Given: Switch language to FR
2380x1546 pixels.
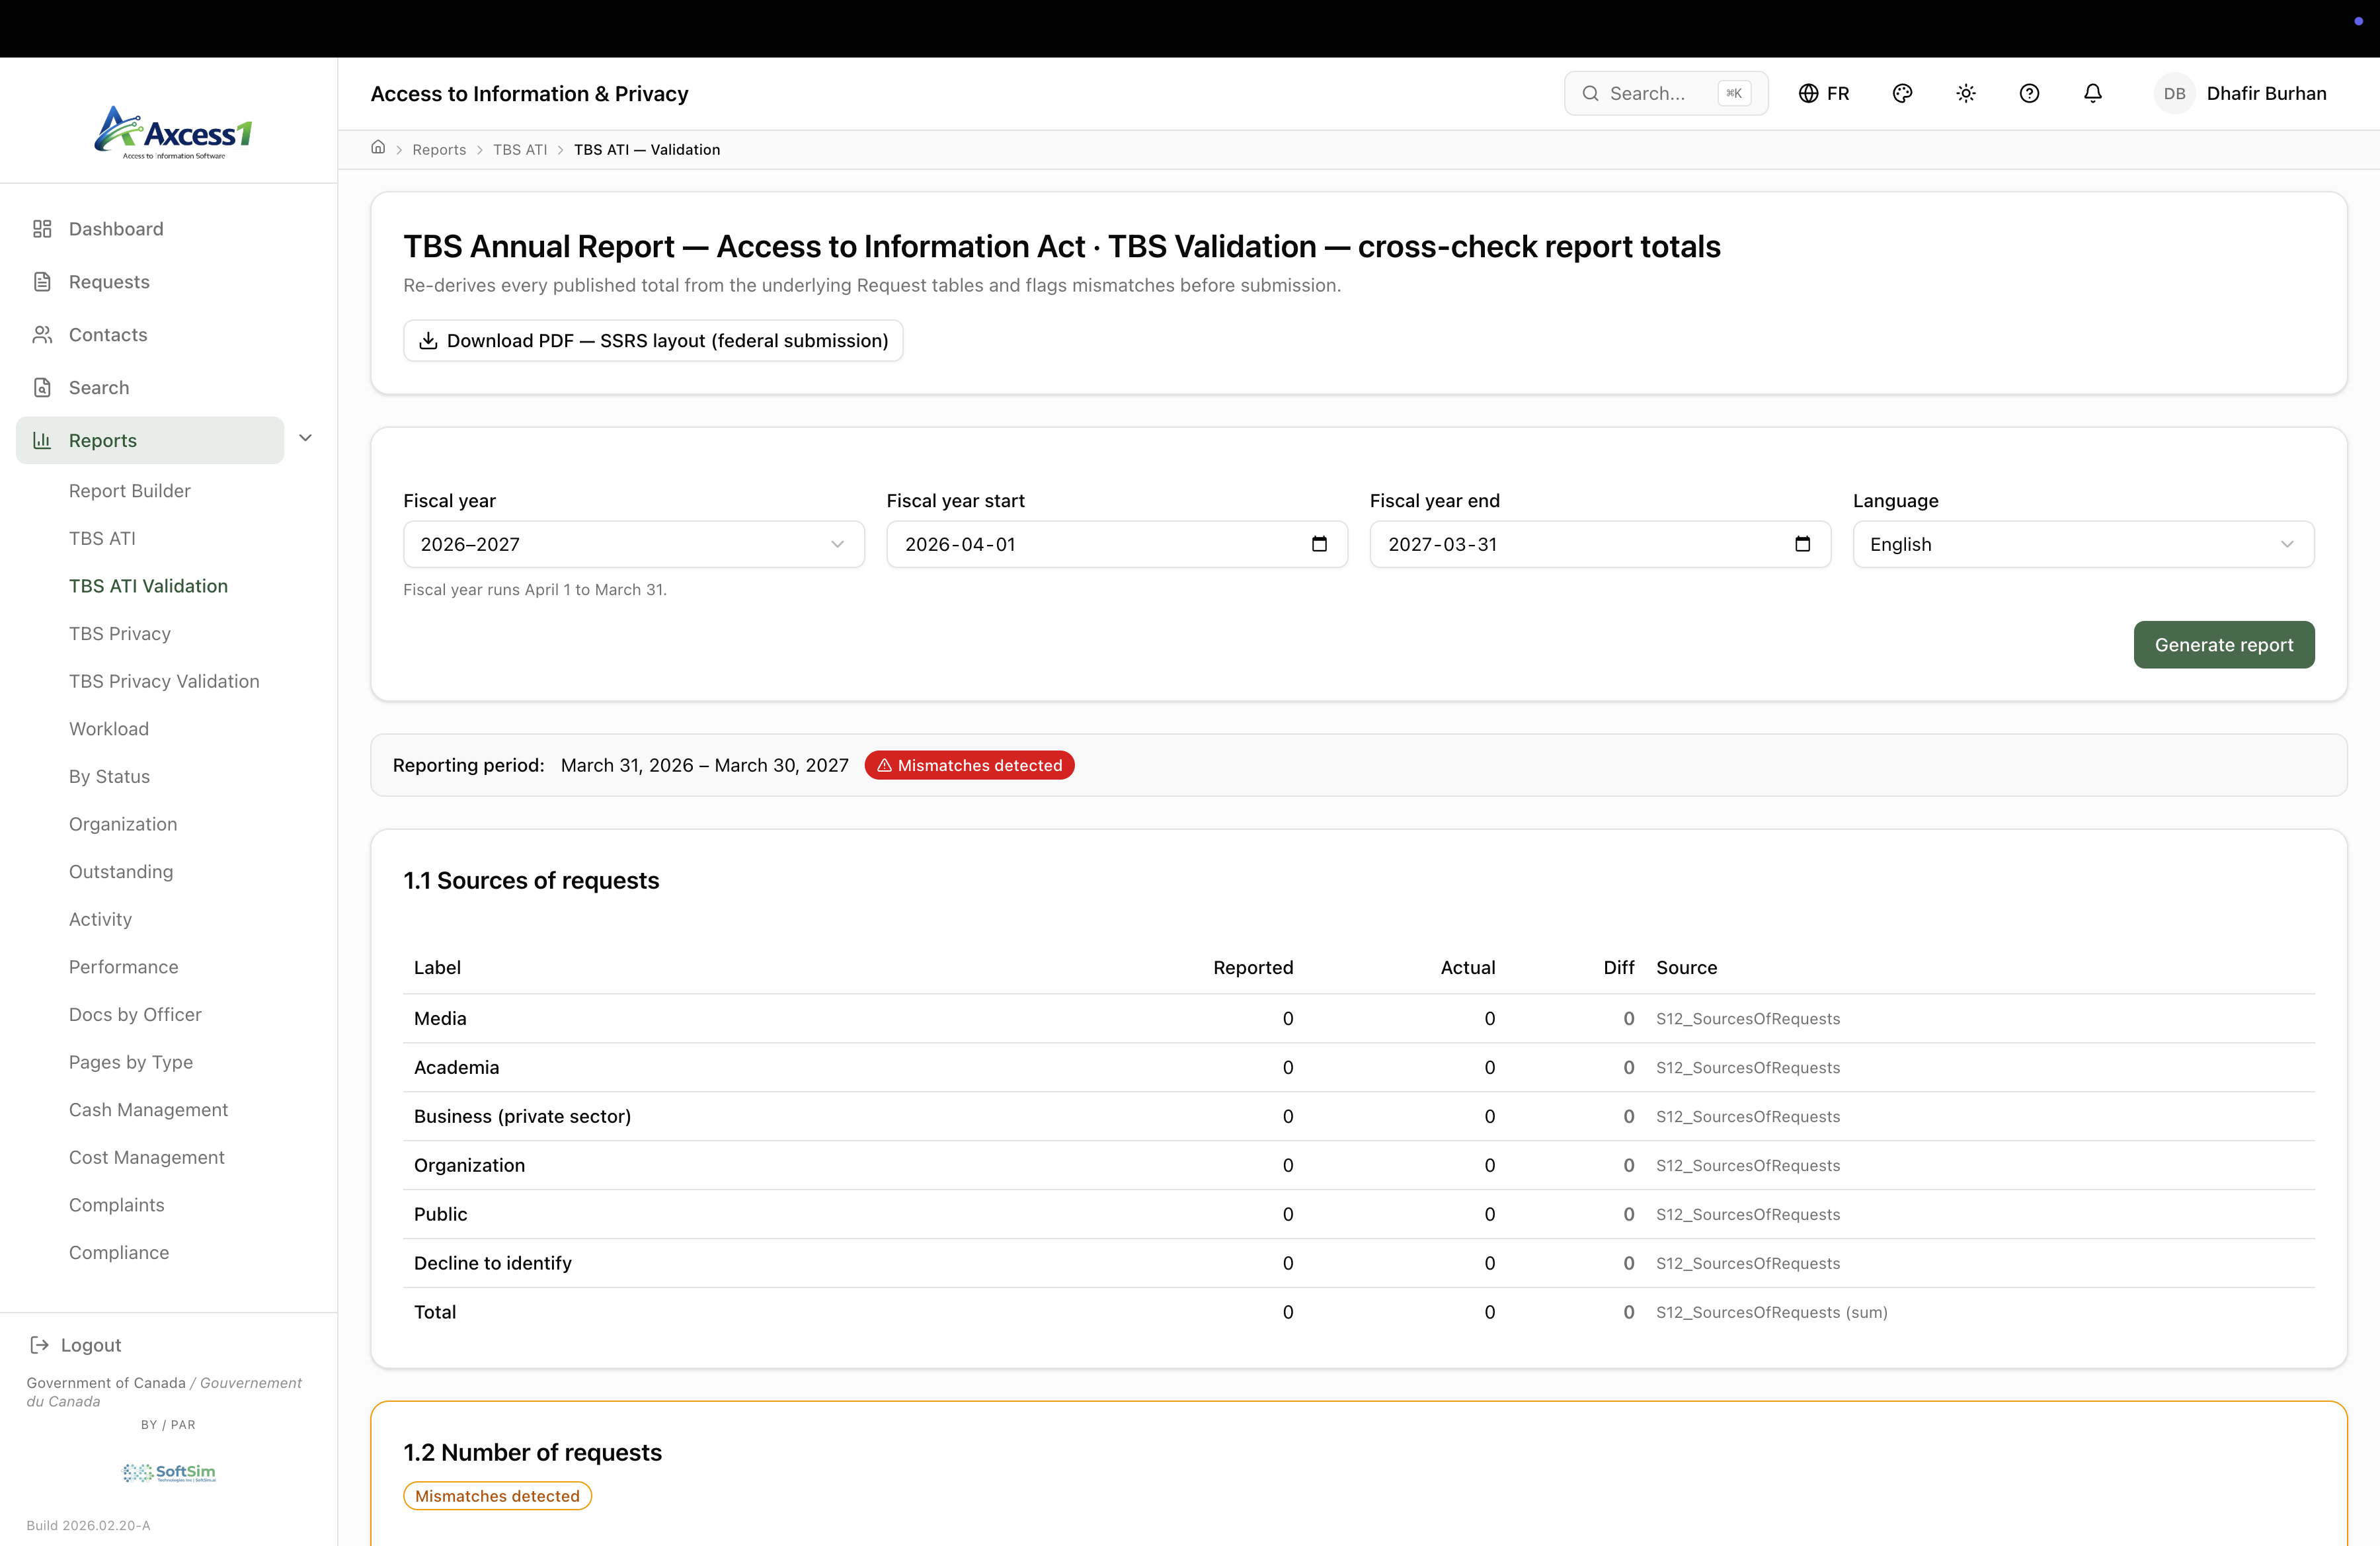Looking at the screenshot, I should point(1824,93).
